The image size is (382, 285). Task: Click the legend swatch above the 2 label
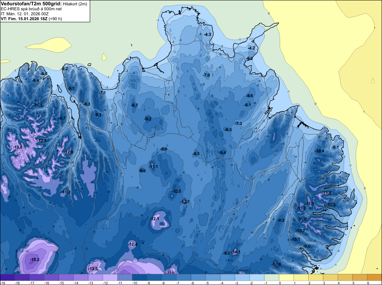coord(316,277)
